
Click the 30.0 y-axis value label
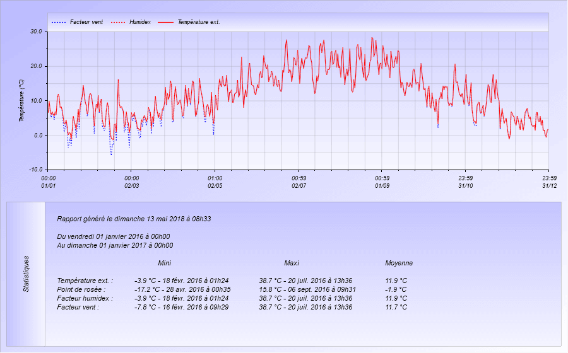pyautogui.click(x=36, y=32)
